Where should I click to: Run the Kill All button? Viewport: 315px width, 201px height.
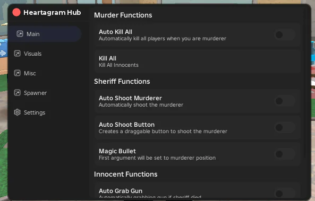tap(197, 62)
